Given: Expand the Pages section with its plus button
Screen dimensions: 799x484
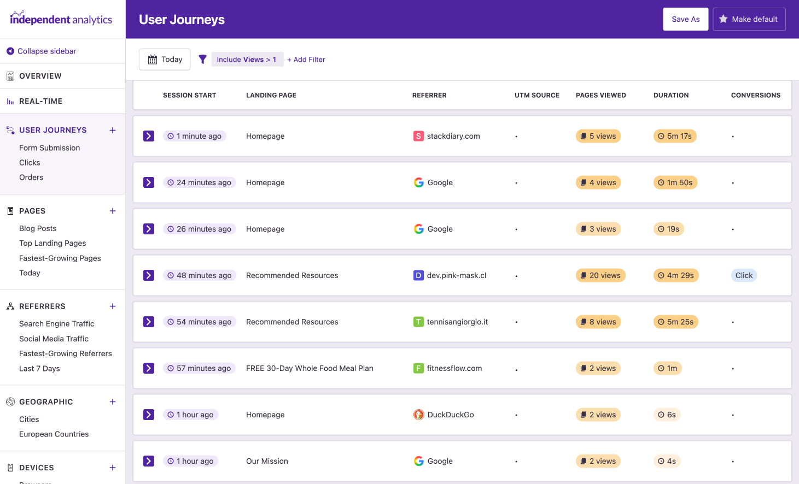Looking at the screenshot, I should (x=113, y=211).
